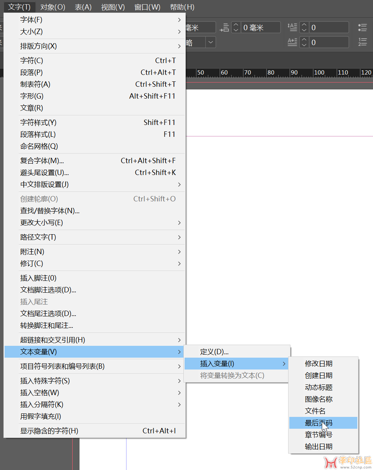Open 插入特殊字符(S) submenu
The width and height of the screenshot is (373, 470).
(95, 381)
